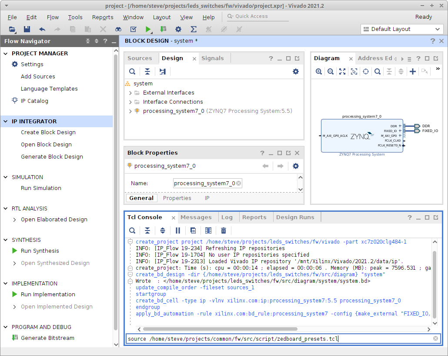Switch to the Messages tab

click(x=196, y=217)
